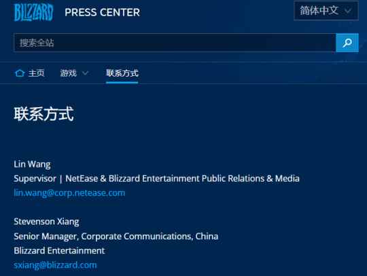
Task: Click the name Lin Wang
Action: [x=32, y=164]
